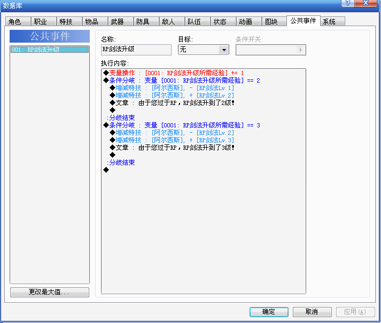Select list entry 001: RP剑法升级

point(50,50)
